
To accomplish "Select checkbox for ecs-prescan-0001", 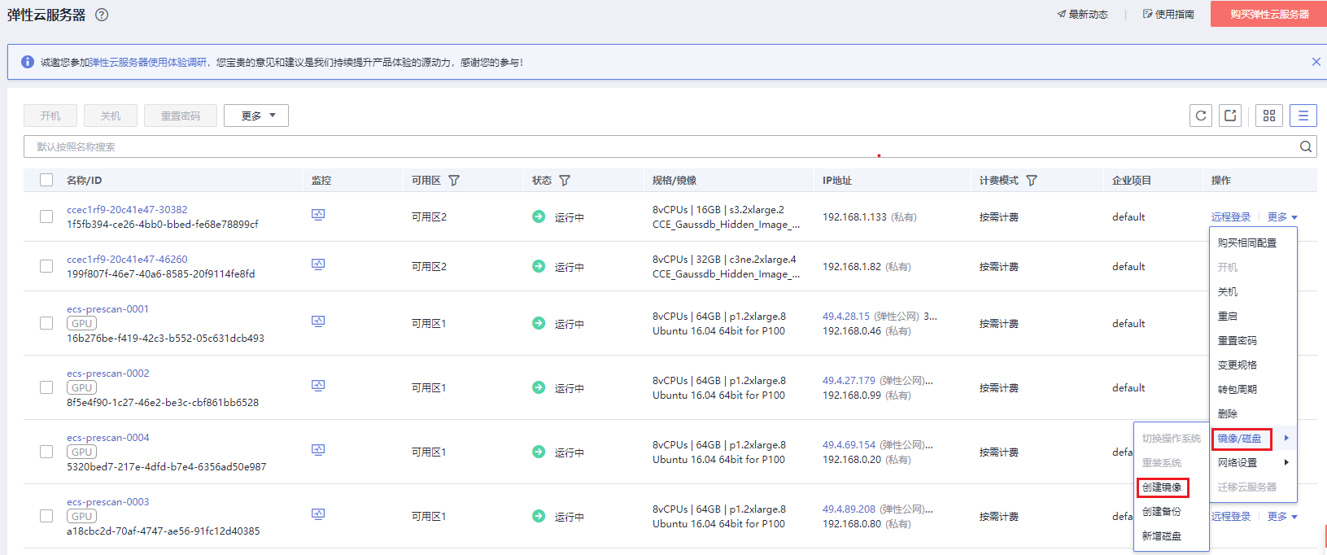I will 46,323.
